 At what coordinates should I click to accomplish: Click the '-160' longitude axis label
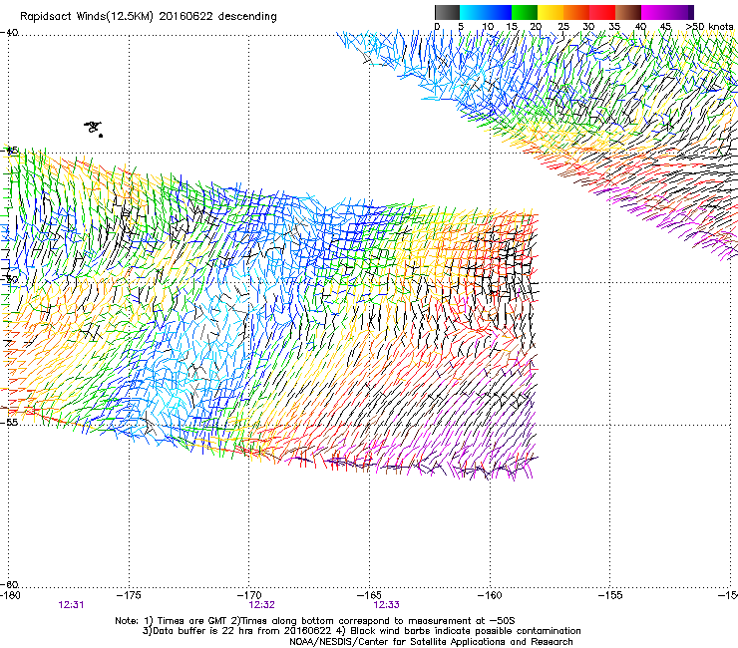coord(490,595)
